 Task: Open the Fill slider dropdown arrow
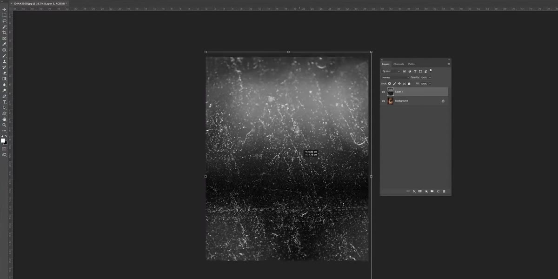coord(430,84)
